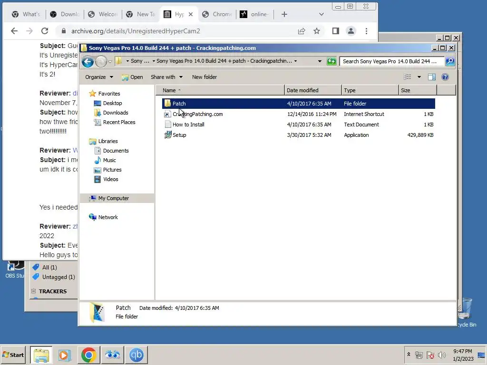Screen dimensions: 487x365
Task: Open the address bar history dropdown
Action: [x=320, y=61]
